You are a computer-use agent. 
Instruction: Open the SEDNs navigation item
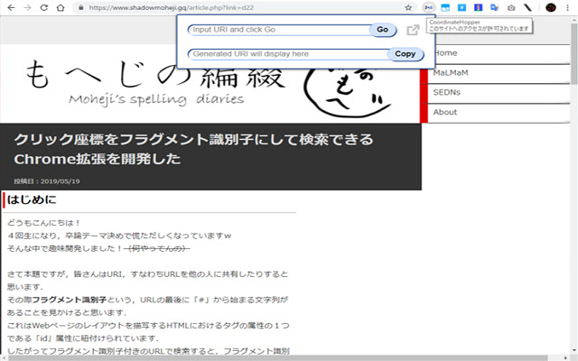pyautogui.click(x=499, y=92)
